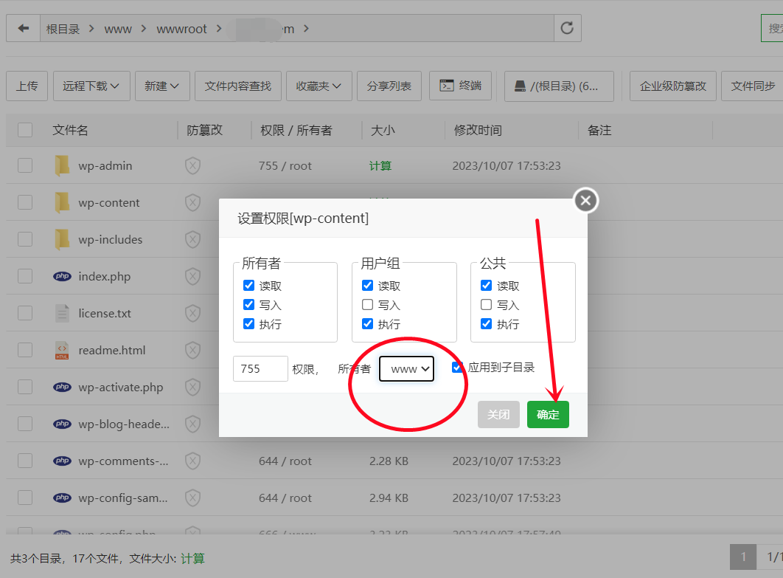Viewport: 783px width, 578px height.
Task: Confirm permissions with green 确定 button
Action: (x=548, y=415)
